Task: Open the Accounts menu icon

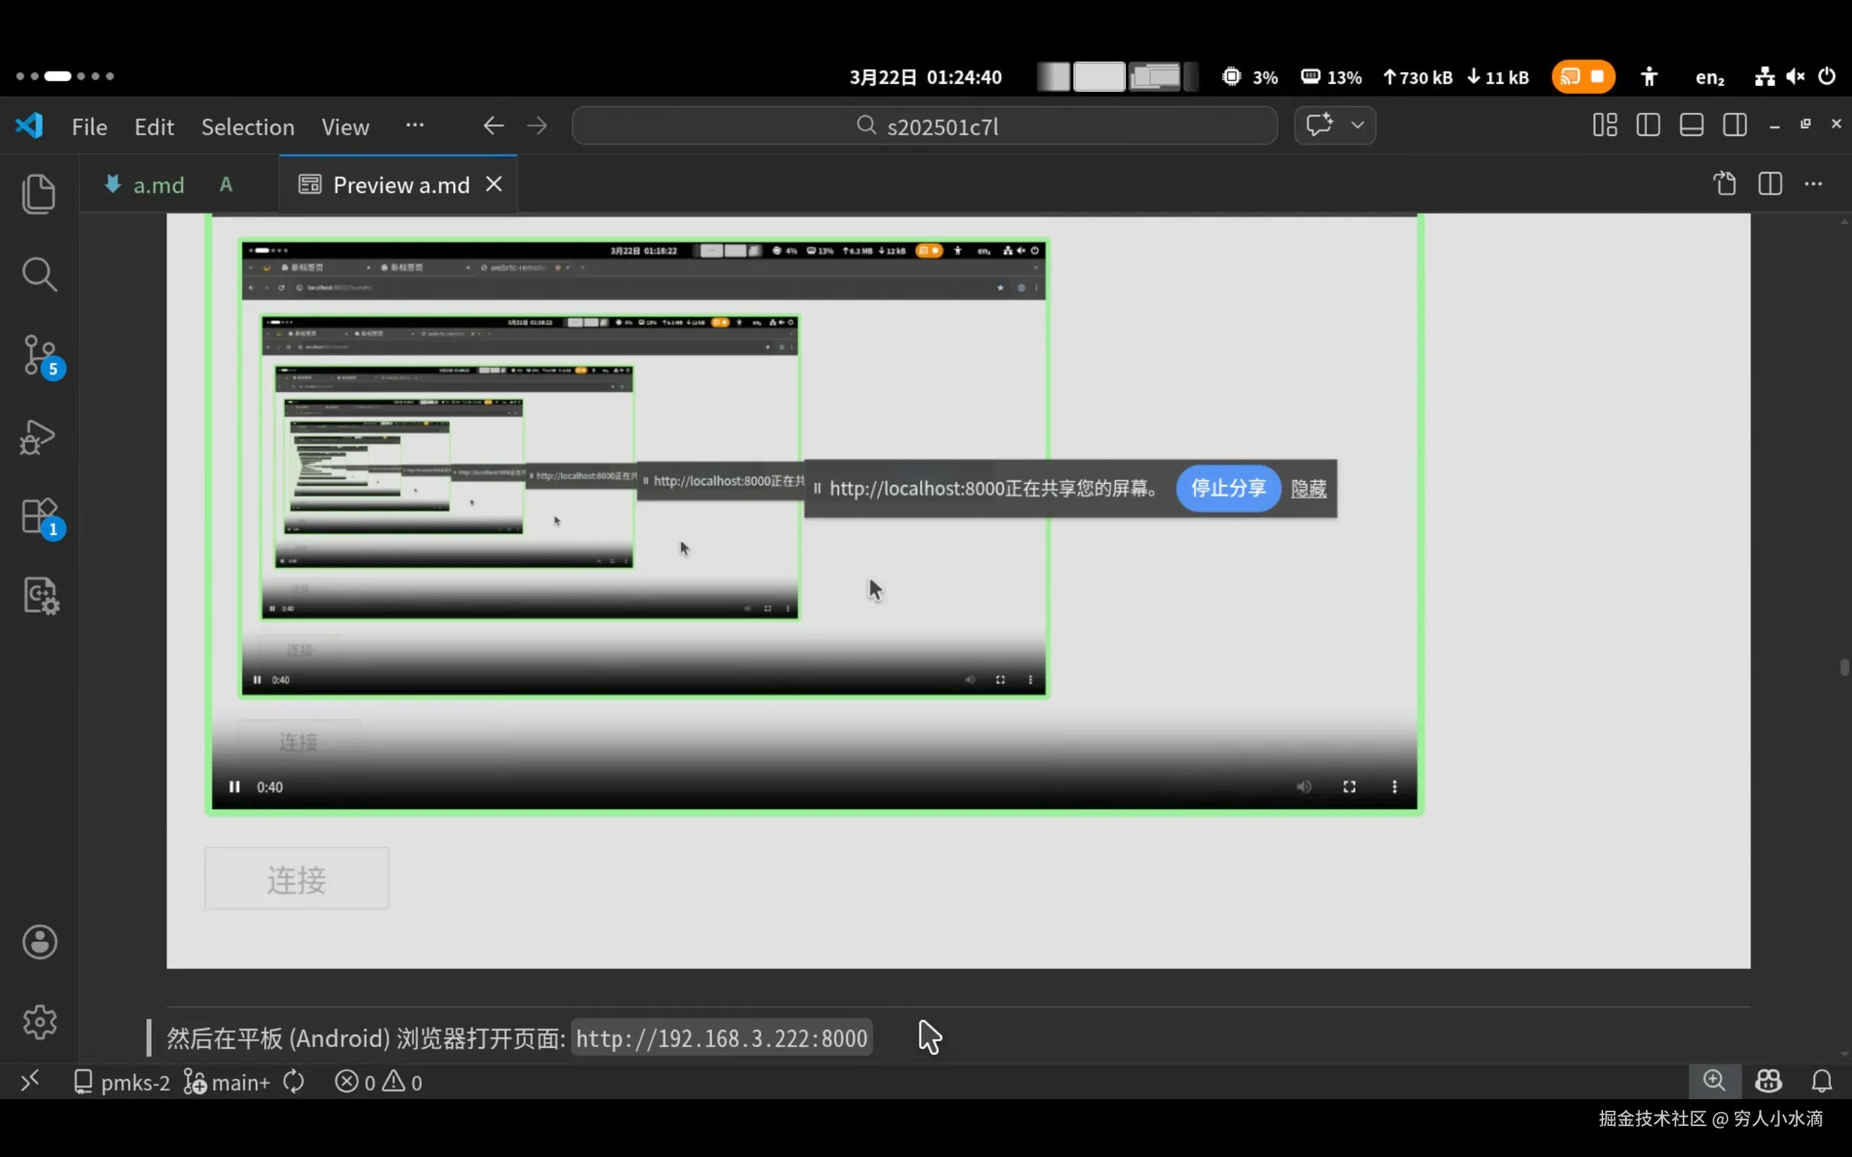Action: (40, 942)
